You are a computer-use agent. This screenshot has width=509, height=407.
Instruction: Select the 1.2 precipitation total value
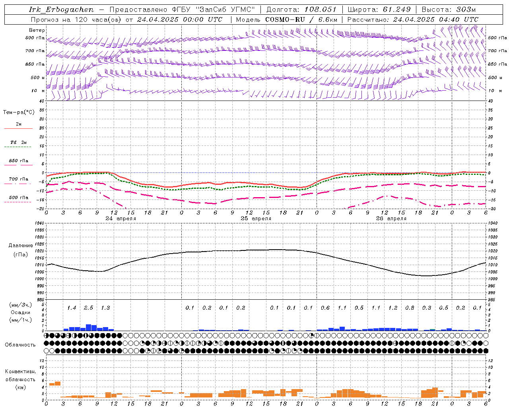point(392,308)
